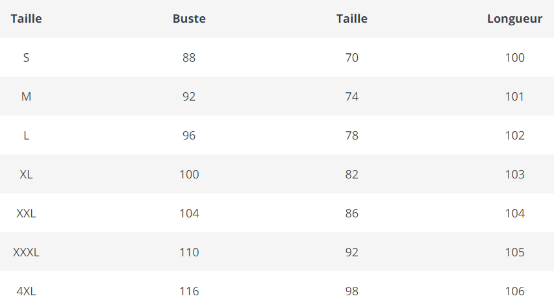Select the XXL size cell
The width and height of the screenshot is (554, 305).
(x=26, y=213)
